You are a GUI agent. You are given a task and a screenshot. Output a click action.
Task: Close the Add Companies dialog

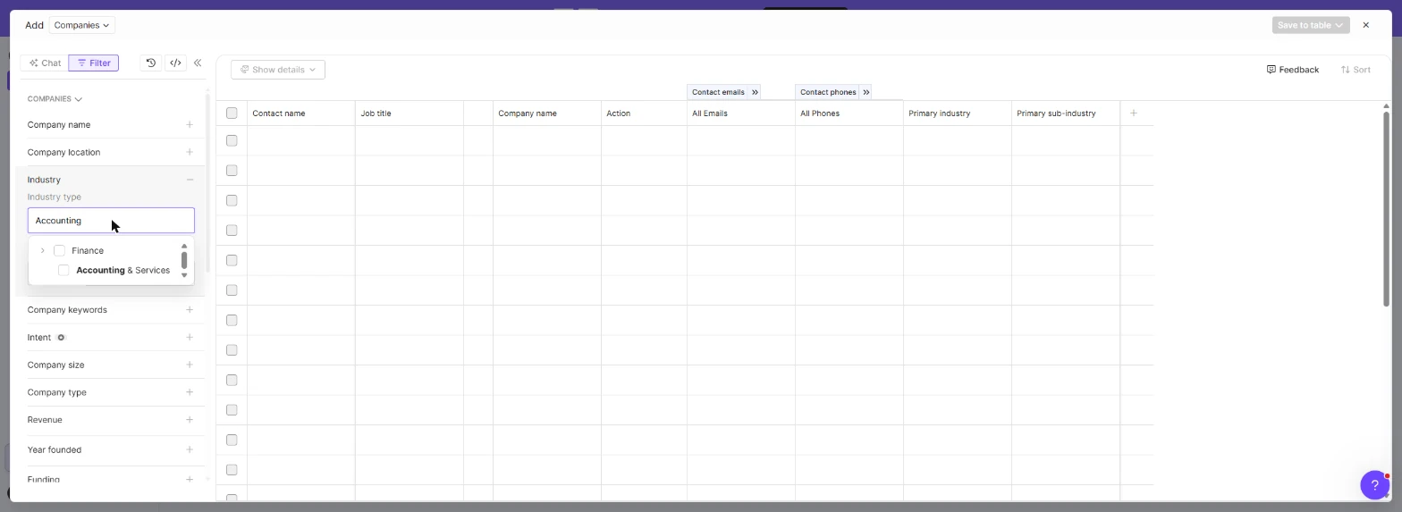pos(1365,25)
